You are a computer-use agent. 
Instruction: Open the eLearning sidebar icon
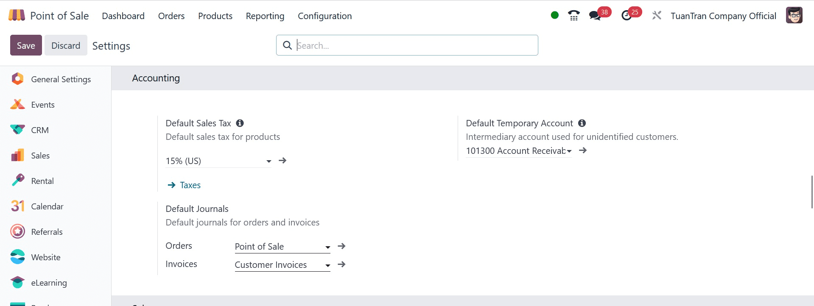18,282
